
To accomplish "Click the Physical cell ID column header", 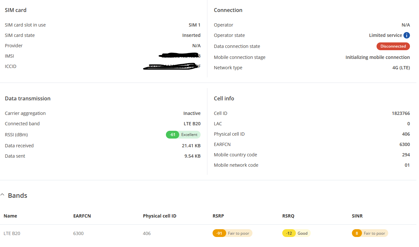I will (159, 216).
